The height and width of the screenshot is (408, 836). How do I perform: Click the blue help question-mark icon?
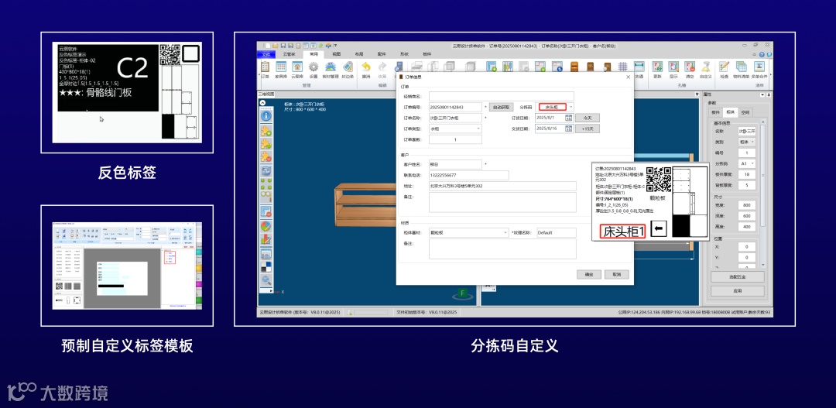pyautogui.click(x=762, y=54)
